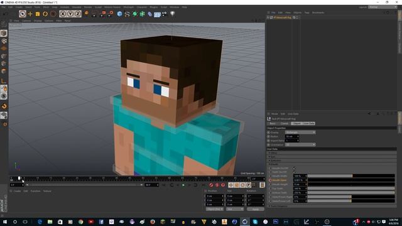Adjust the Mouth Open slider
This screenshot has height=226, width=402.
(351, 180)
